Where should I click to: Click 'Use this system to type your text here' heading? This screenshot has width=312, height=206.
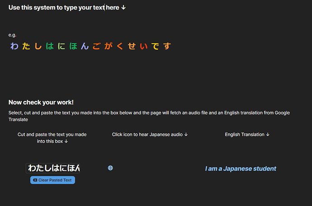pos(67,8)
